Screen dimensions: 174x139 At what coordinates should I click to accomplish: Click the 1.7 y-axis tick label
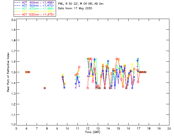13,51
